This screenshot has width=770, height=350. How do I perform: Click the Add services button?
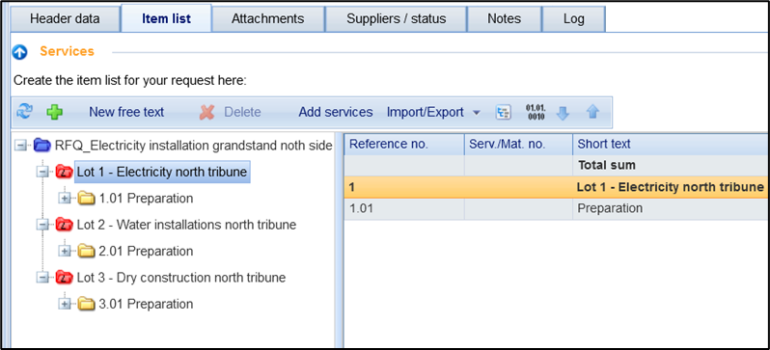coord(336,113)
